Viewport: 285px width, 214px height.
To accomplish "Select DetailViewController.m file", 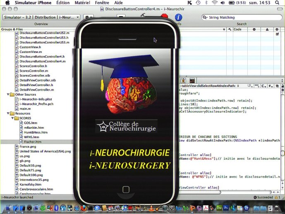I will coord(37,90).
